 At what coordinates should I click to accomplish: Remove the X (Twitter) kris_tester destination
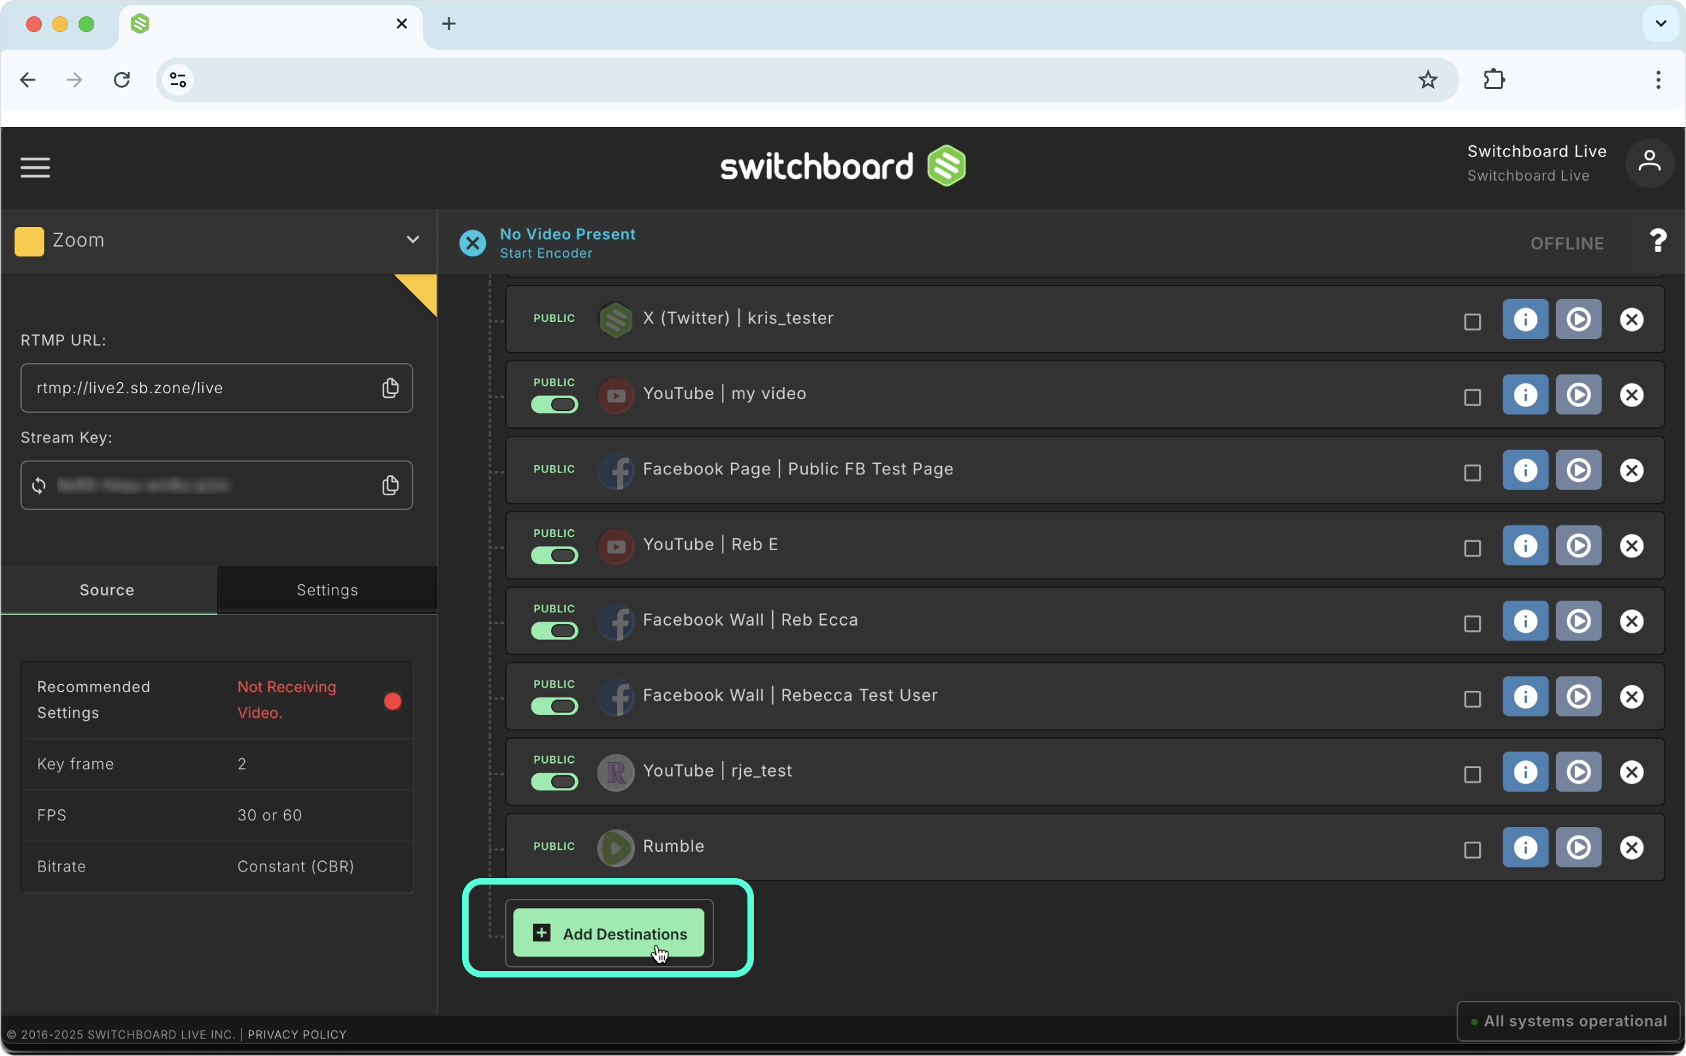tap(1631, 320)
